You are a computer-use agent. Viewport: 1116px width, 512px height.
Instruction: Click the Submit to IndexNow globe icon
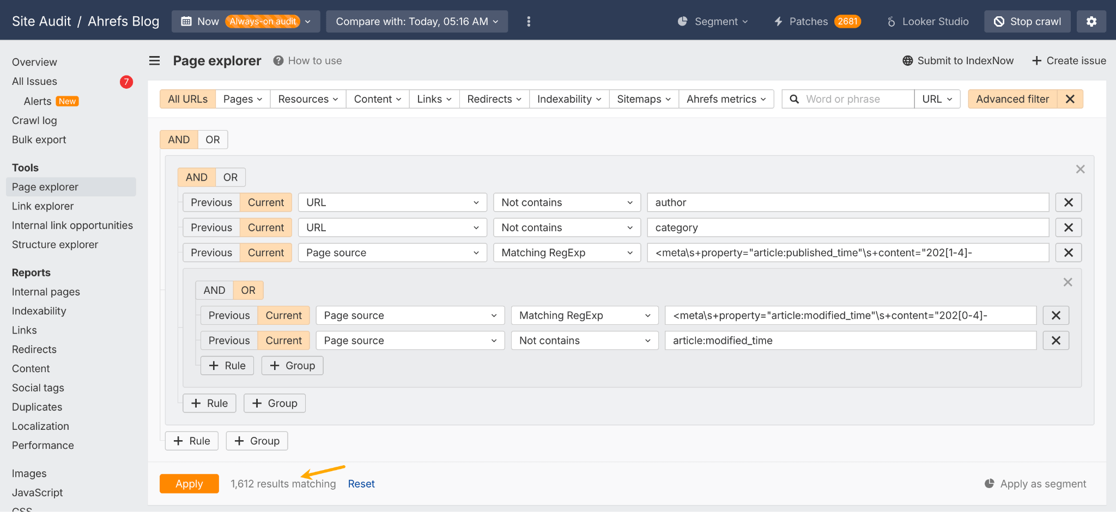click(x=907, y=60)
